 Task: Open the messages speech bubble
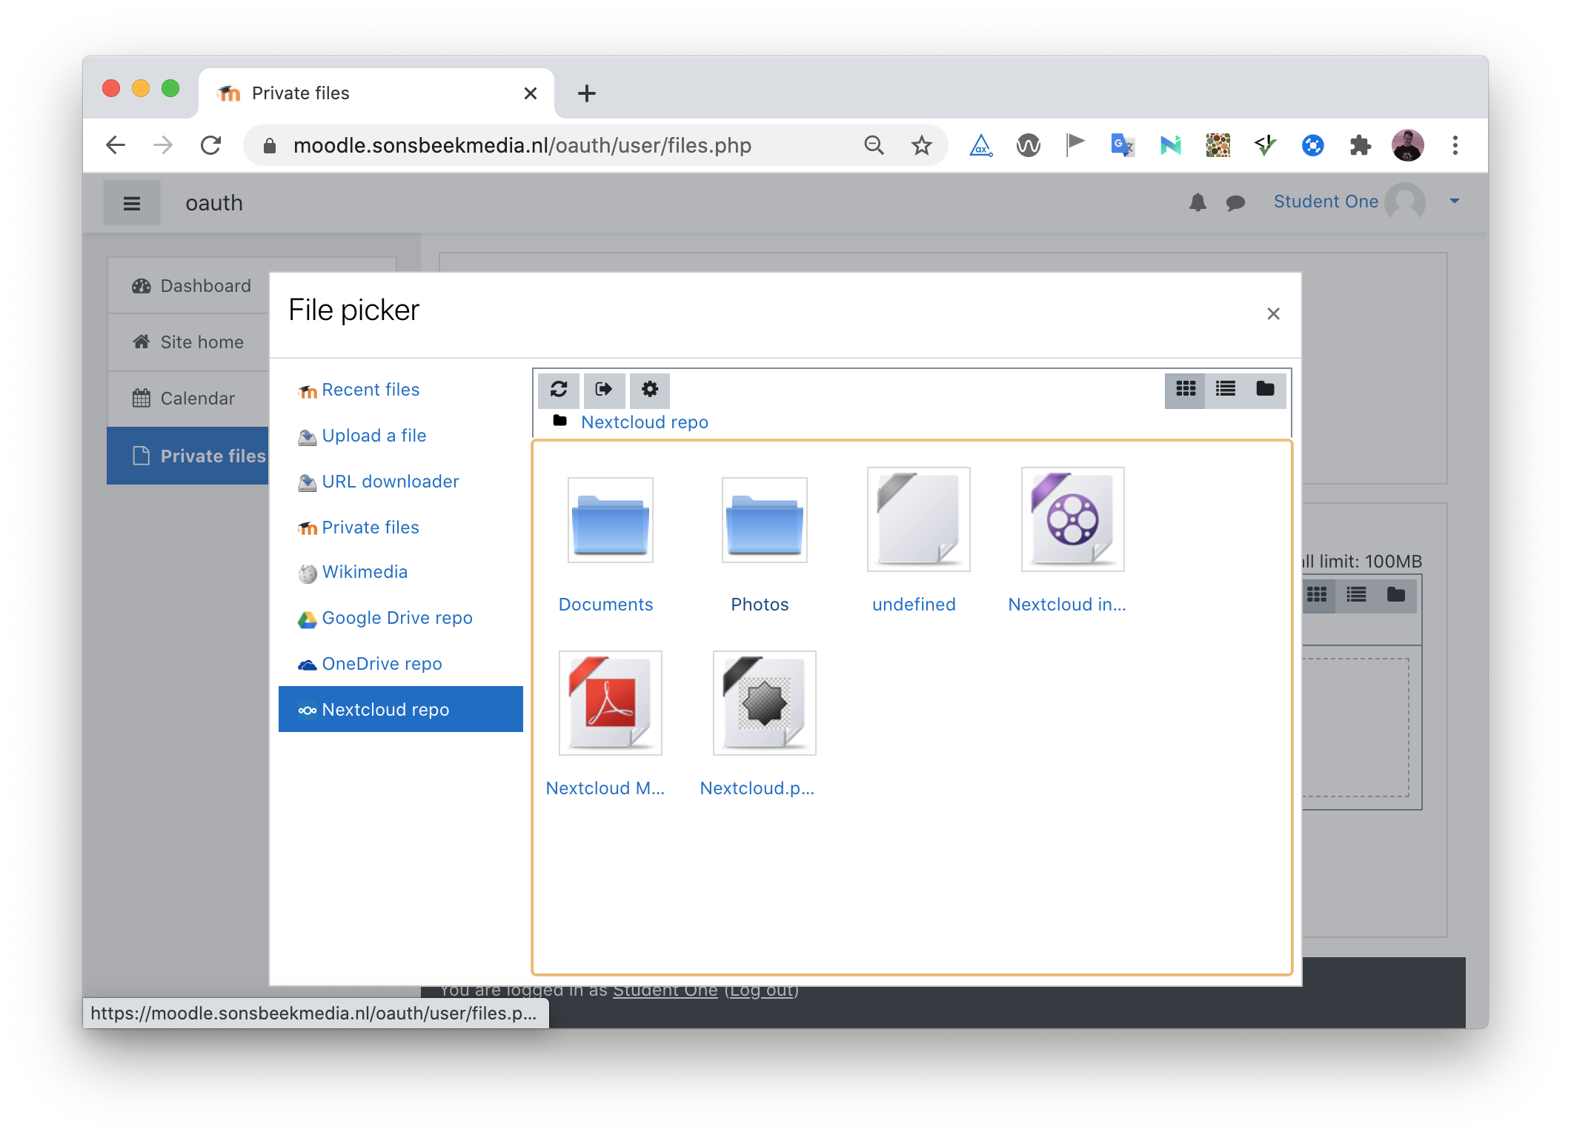[x=1235, y=202]
